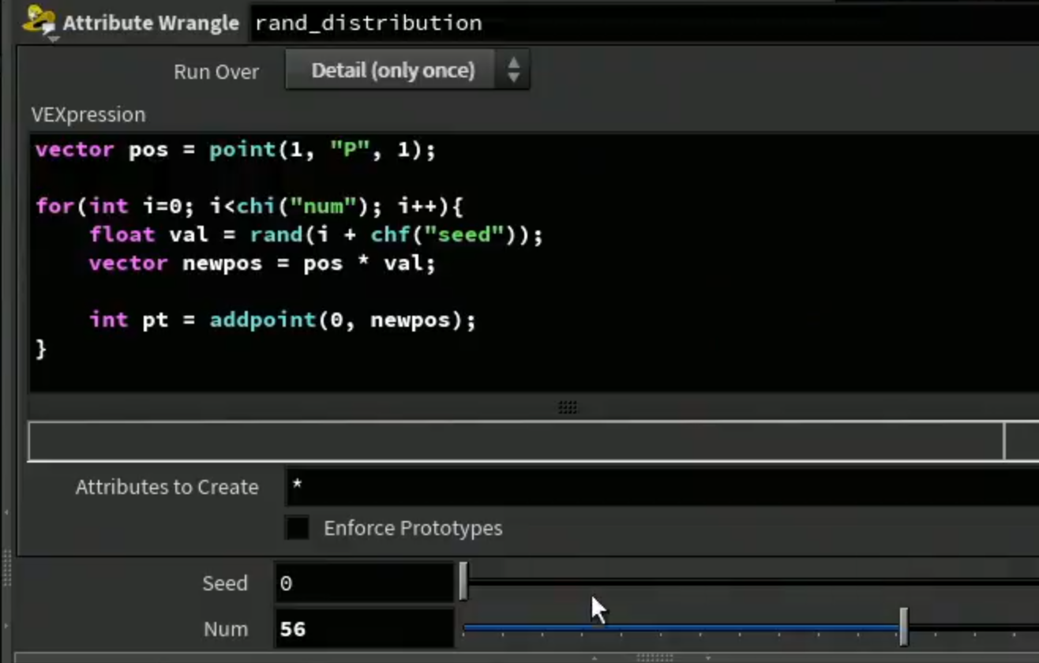The height and width of the screenshot is (663, 1039).
Task: Click the rand_distribution node name field
Action: point(643,23)
